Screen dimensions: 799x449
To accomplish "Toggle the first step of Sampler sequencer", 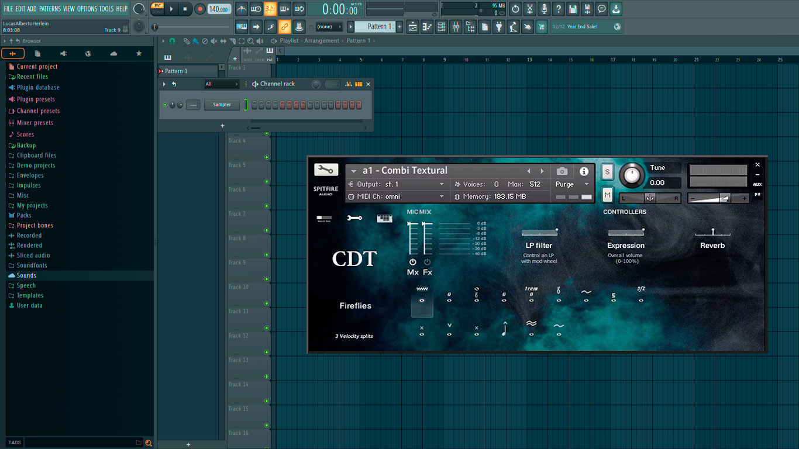I will click(254, 105).
